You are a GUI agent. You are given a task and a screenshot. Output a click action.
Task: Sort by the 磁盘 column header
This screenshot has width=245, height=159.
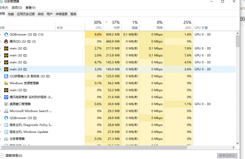[x=130, y=25]
